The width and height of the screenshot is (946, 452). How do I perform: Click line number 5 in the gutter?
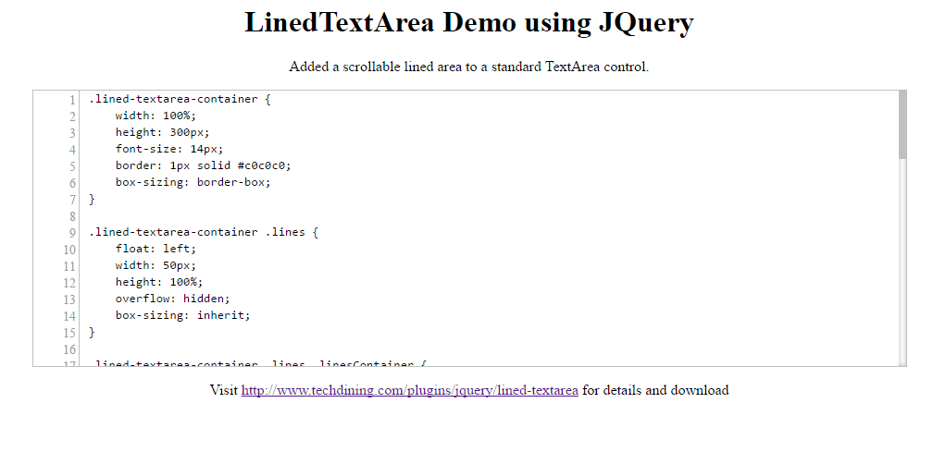(72, 166)
